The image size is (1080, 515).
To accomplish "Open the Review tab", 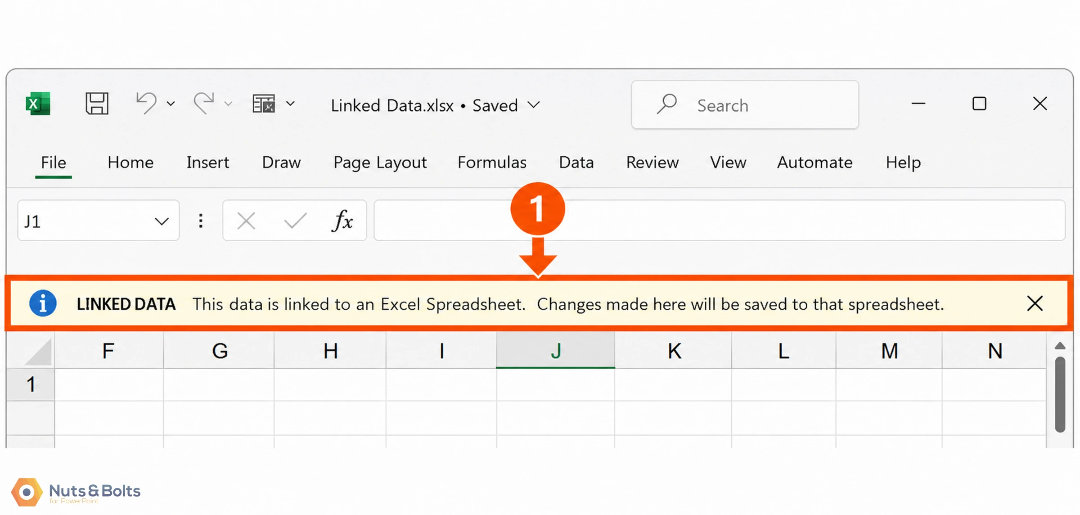I will coord(652,163).
